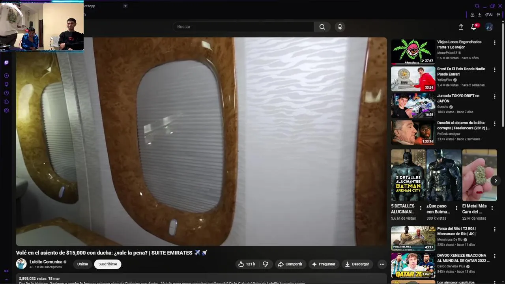The image size is (505, 284).
Task: Open Settings gear icon in sidebar
Action: 6,110
